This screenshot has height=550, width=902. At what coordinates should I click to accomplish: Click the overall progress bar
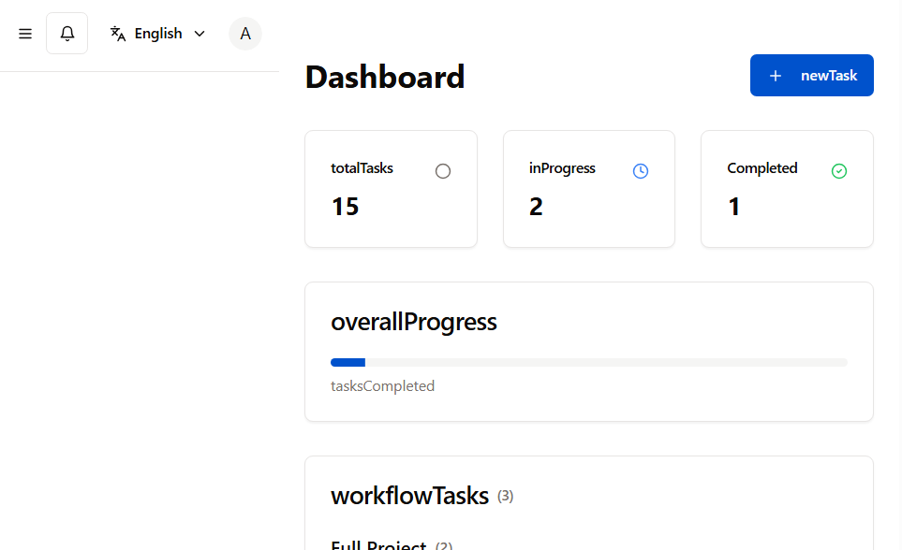tap(588, 362)
